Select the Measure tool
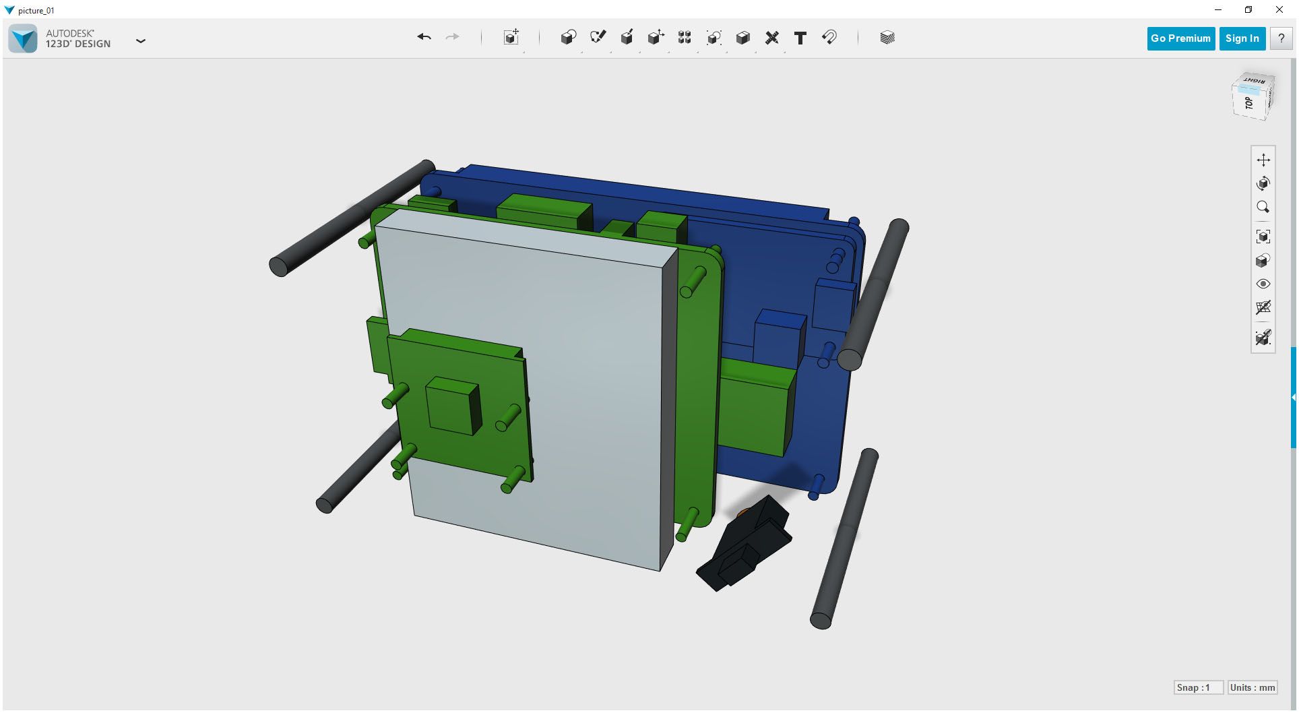This screenshot has width=1299, height=713. [x=772, y=38]
